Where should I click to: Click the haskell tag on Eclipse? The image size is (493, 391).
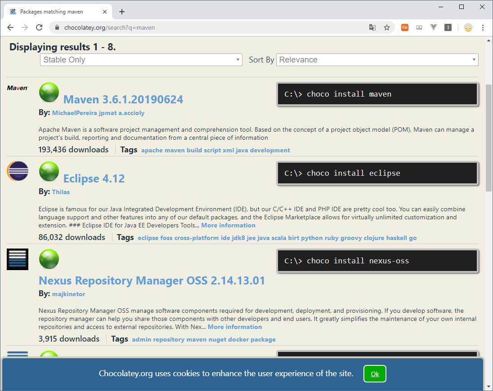coord(396,238)
